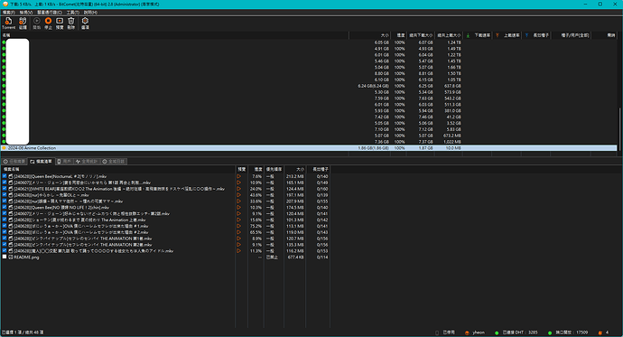Click the trash Delete toolbar icon
This screenshot has width=623, height=337.
71,23
